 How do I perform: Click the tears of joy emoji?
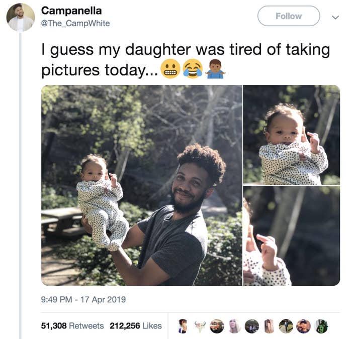click(193, 69)
